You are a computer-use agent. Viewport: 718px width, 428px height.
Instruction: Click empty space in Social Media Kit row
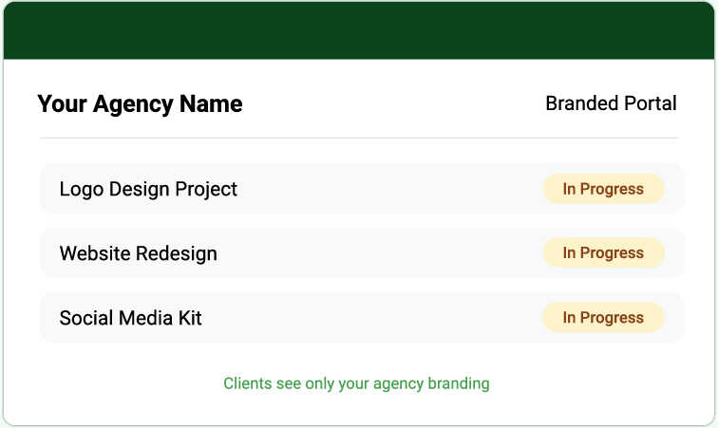point(370,318)
